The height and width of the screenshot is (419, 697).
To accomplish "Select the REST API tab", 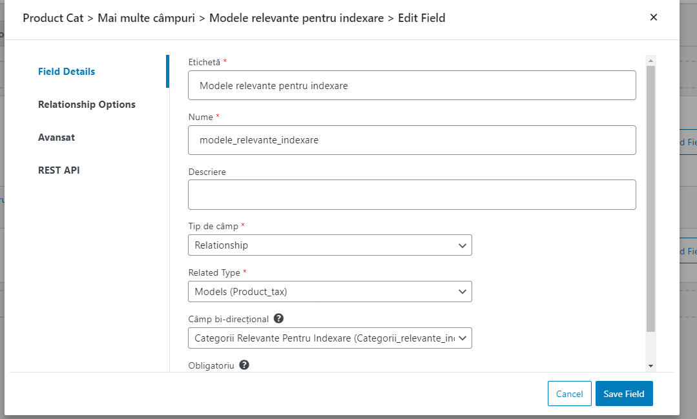I will [x=59, y=170].
